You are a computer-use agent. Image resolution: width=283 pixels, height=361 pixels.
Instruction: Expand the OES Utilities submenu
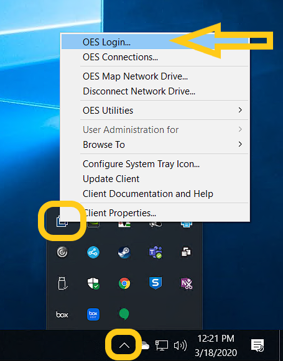point(155,110)
